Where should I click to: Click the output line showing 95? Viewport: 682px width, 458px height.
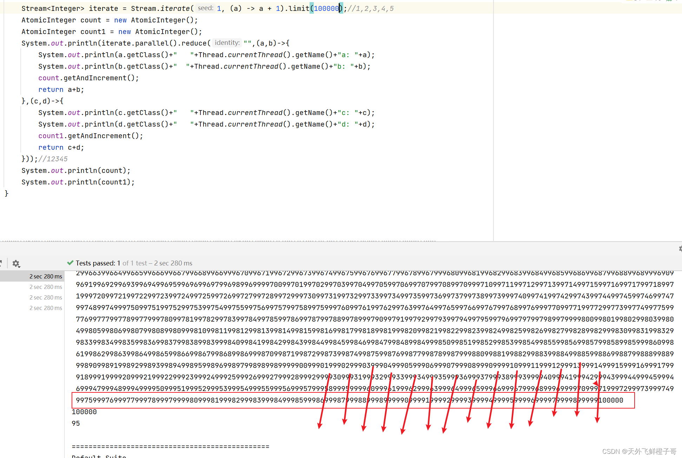76,423
